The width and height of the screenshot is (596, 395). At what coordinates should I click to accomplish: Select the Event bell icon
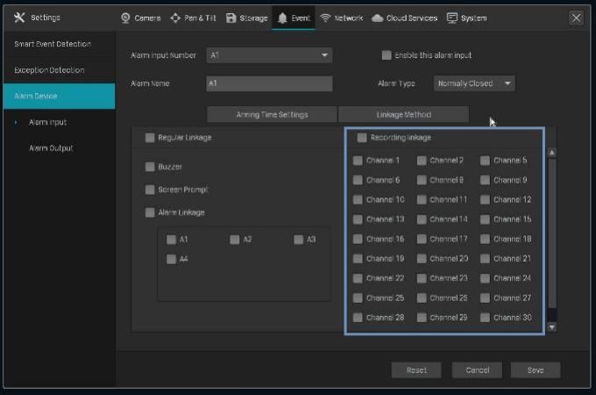click(x=282, y=18)
